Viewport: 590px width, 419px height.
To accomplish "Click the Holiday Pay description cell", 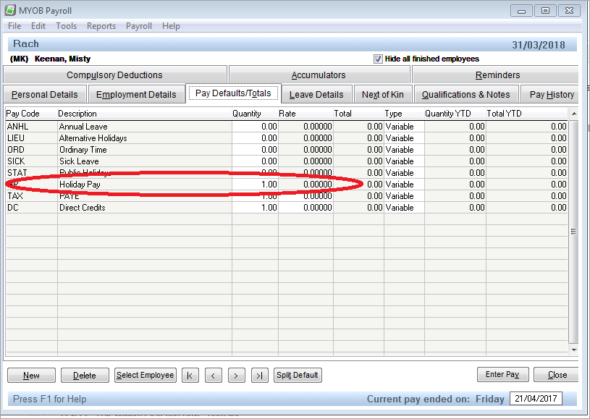I will [x=145, y=185].
